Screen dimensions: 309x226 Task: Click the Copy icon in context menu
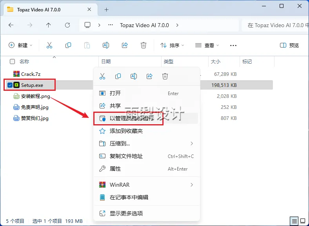pyautogui.click(x=118, y=76)
